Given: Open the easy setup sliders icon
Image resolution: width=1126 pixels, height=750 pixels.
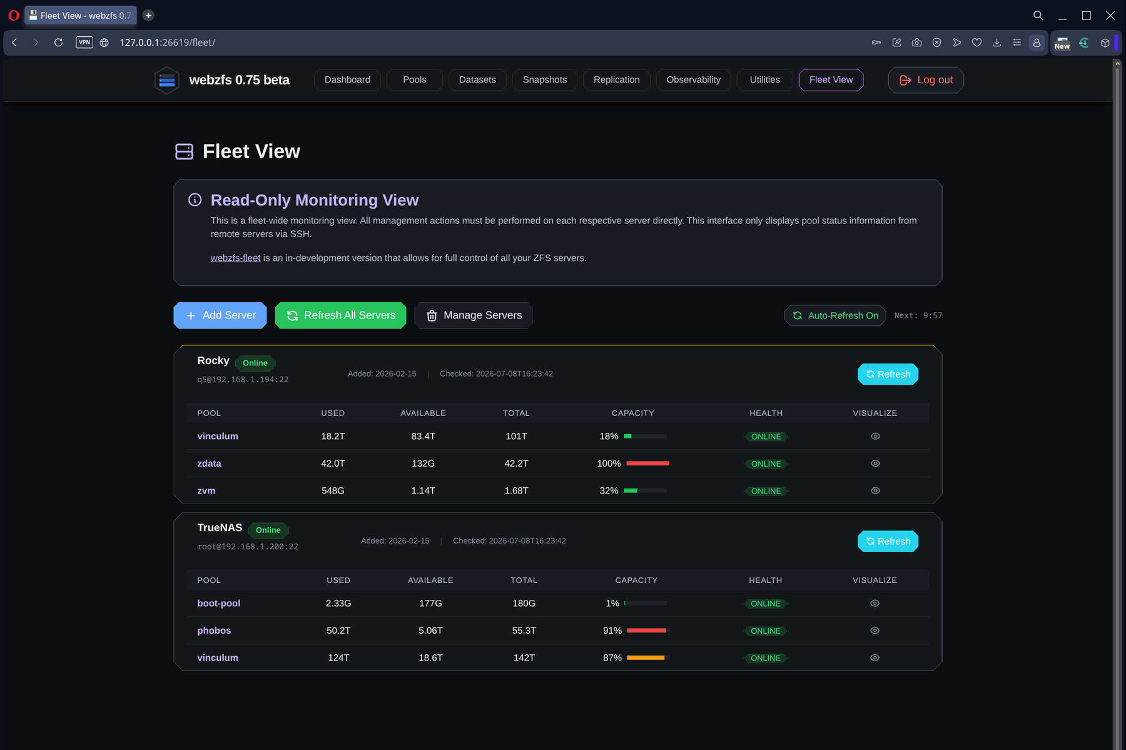Looking at the screenshot, I should (x=1017, y=43).
